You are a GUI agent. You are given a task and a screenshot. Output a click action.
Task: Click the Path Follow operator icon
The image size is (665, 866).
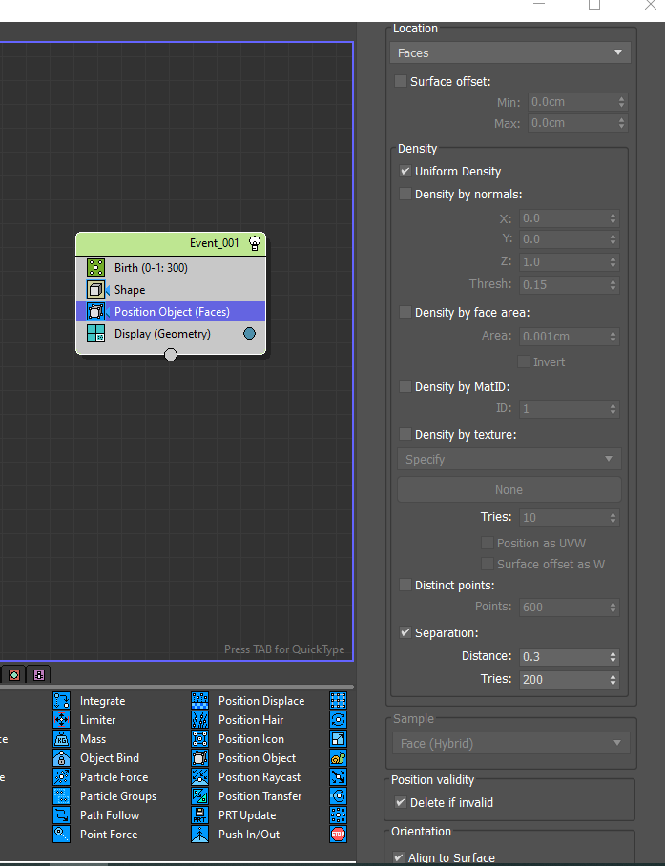(62, 815)
